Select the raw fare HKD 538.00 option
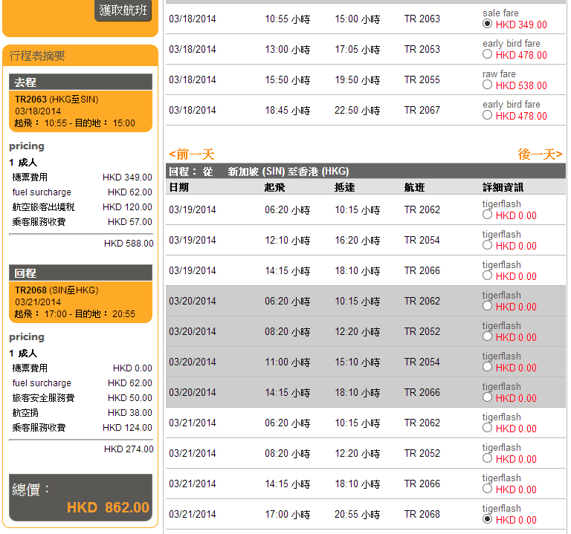 (488, 85)
